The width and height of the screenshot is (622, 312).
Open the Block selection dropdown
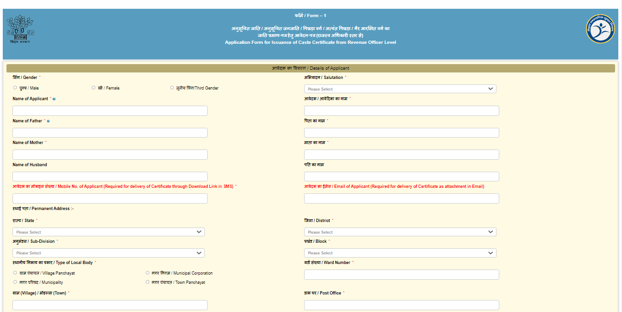click(x=400, y=253)
